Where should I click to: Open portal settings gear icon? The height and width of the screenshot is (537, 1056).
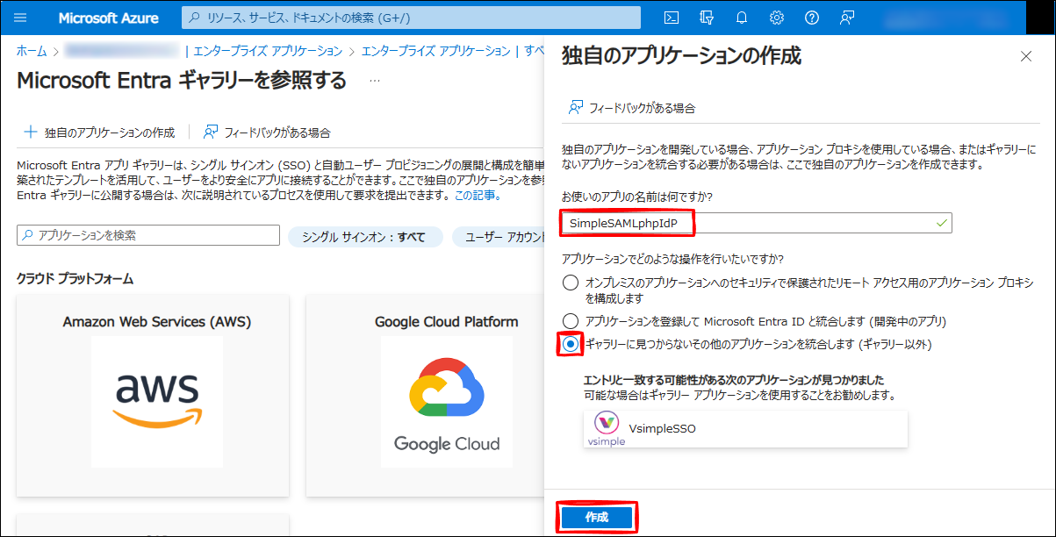pyautogui.click(x=777, y=18)
